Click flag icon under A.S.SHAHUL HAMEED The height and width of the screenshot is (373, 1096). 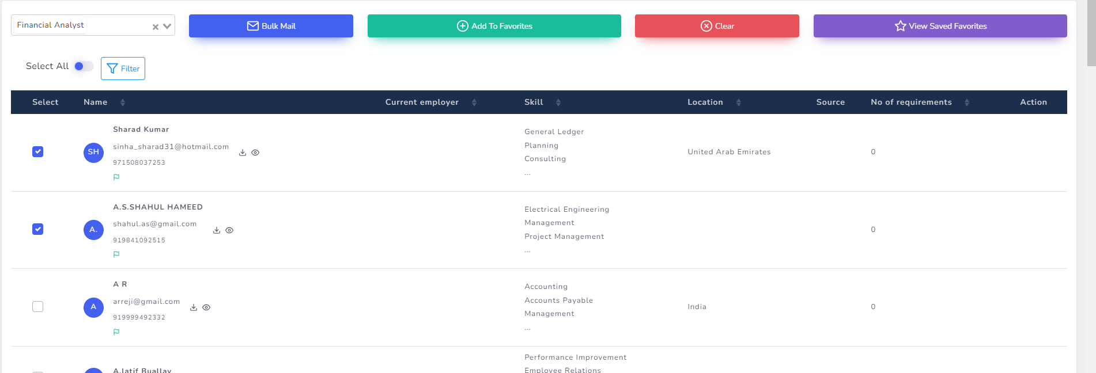point(116,254)
